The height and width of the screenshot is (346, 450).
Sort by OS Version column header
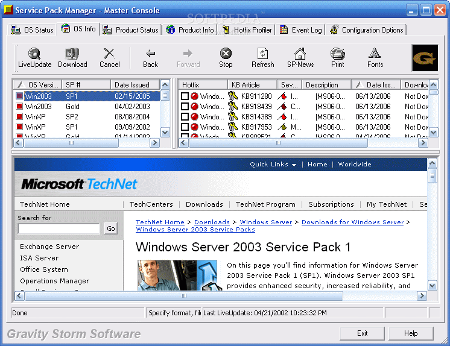[x=37, y=84]
